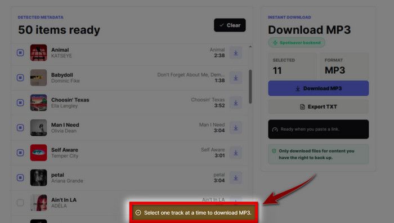The width and height of the screenshot is (394, 223).
Task: Select the Ain't In LA checkbox
Action: [20, 203]
